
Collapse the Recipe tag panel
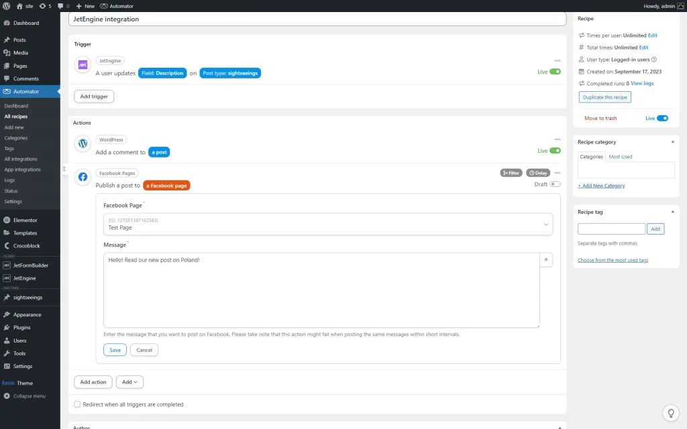(x=672, y=212)
